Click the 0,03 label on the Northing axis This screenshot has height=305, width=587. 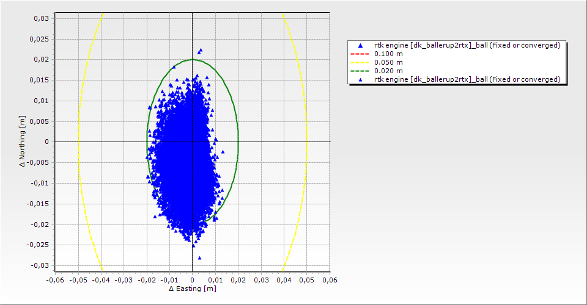(x=41, y=18)
